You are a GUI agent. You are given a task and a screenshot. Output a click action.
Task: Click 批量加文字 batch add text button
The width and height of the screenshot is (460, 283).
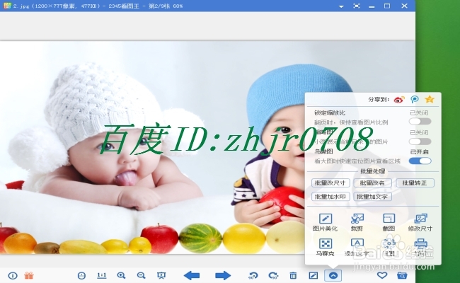[372, 197]
